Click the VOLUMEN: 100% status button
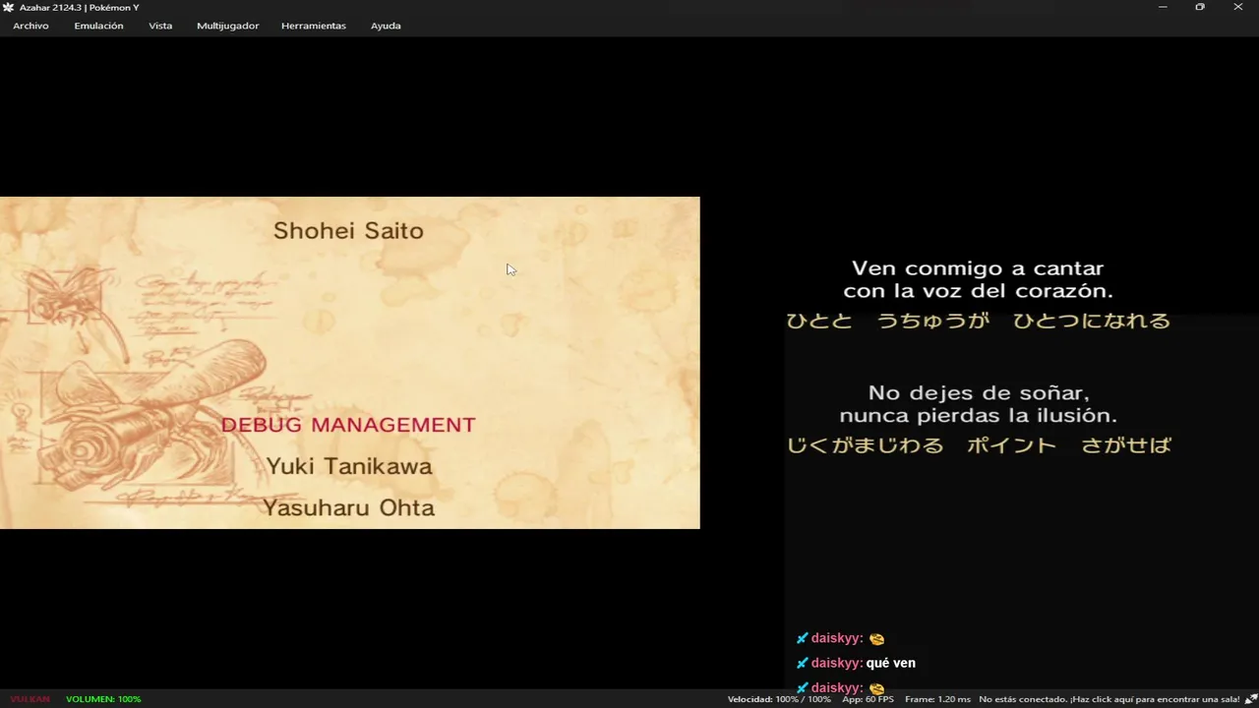The image size is (1259, 708). coord(103,699)
